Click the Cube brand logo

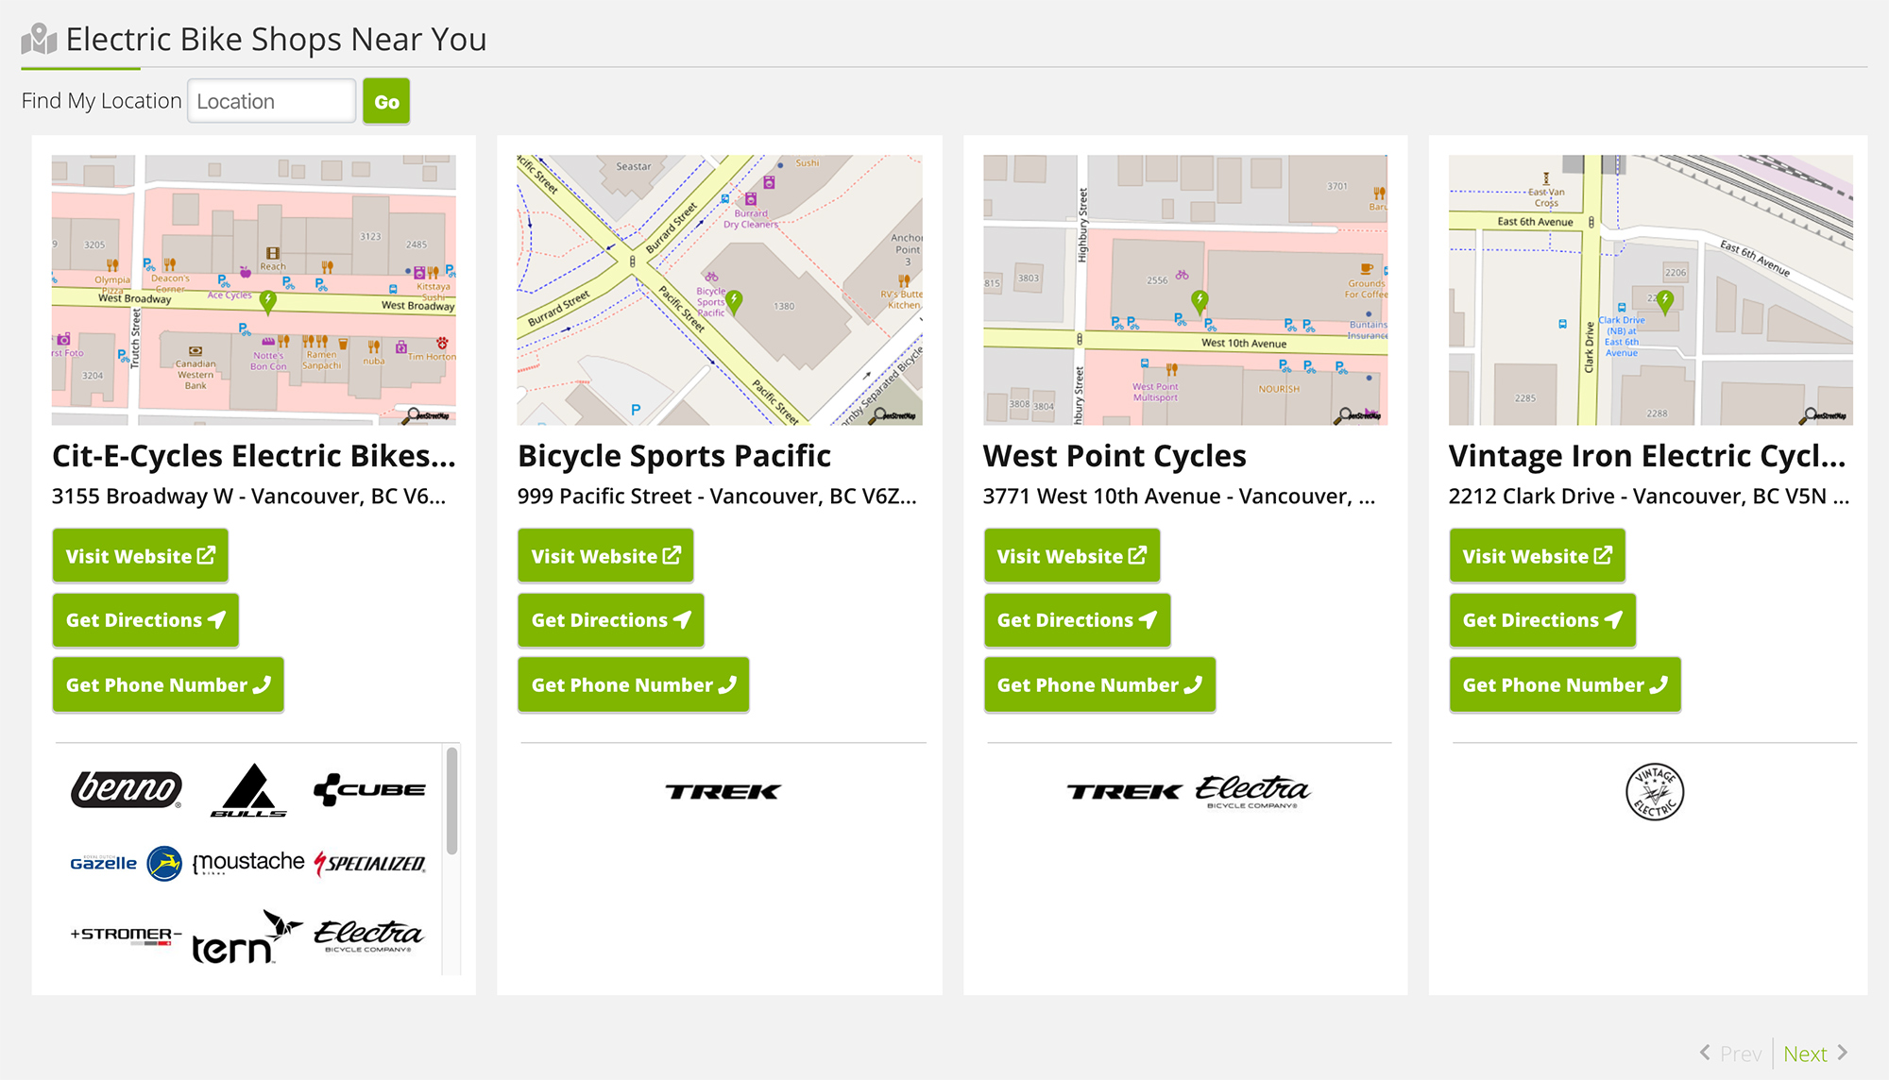coord(369,789)
